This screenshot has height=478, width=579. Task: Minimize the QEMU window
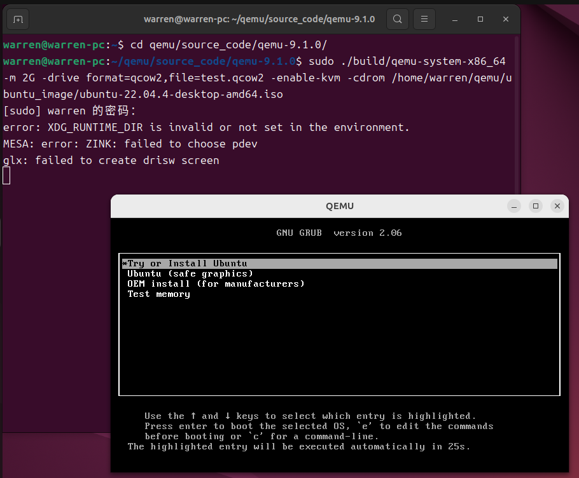[x=513, y=206]
